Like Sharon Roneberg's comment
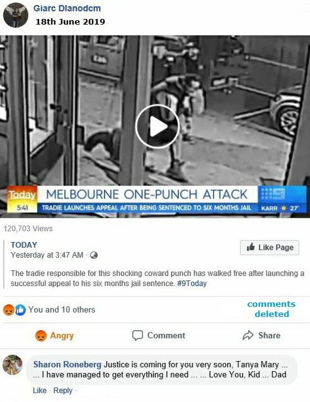Image resolution: width=310 pixels, height=402 pixels. [x=40, y=391]
